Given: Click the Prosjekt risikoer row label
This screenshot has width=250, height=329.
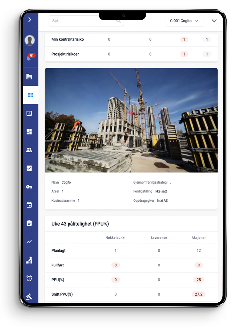Looking at the screenshot, I should (65, 54).
